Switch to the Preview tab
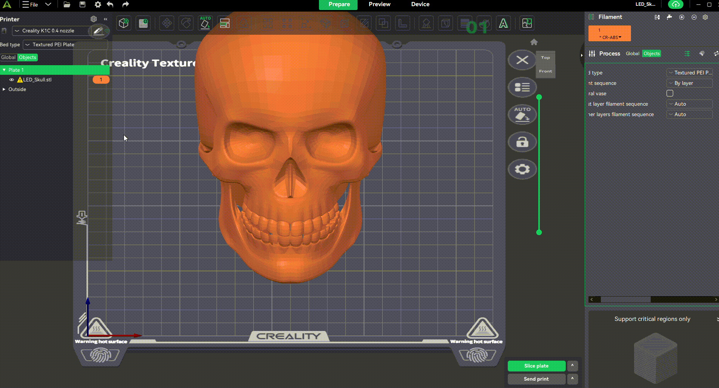This screenshot has width=719, height=388. pos(380,4)
